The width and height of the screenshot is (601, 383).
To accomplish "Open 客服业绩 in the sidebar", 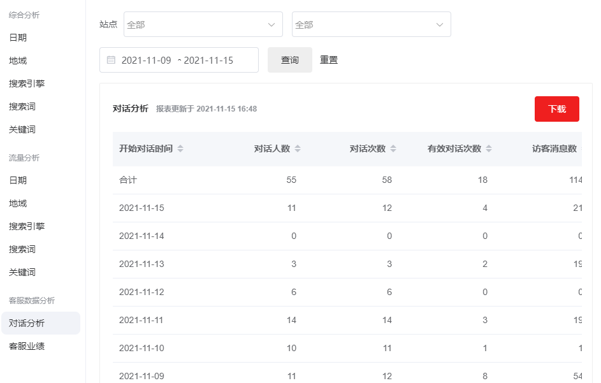I will coord(27,346).
